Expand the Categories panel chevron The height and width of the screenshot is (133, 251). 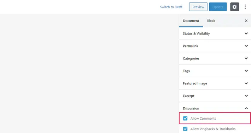coord(246,58)
